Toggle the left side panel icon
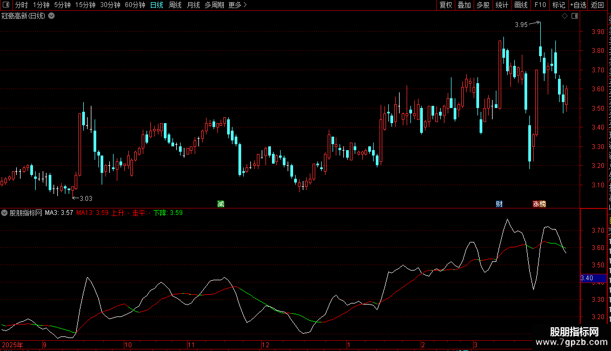 (x=6, y=5)
